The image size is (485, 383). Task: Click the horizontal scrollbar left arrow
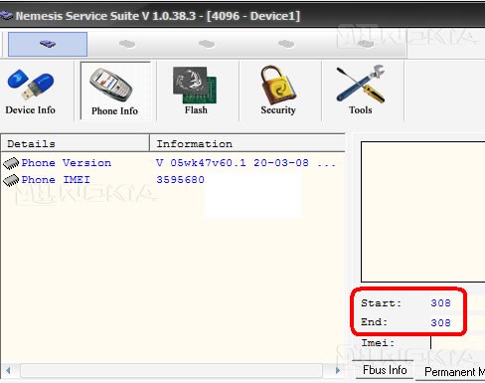click(x=9, y=370)
